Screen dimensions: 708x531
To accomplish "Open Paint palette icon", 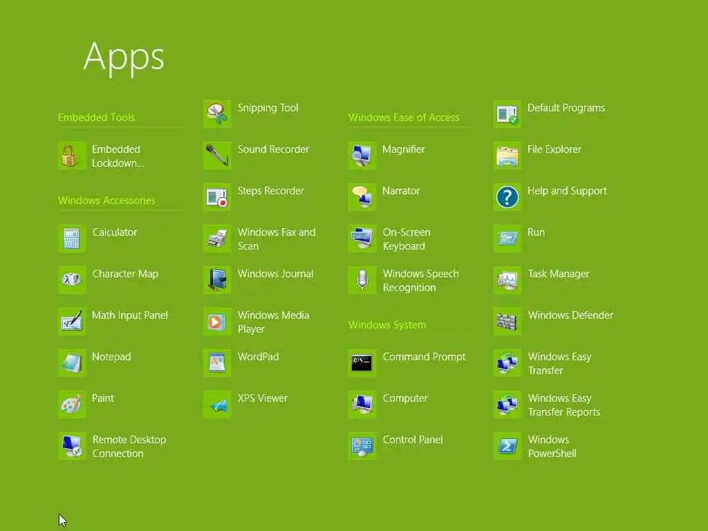I will tap(72, 405).
